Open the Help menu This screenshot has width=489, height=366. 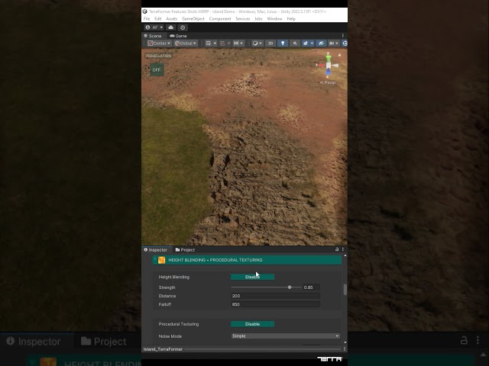291,18
